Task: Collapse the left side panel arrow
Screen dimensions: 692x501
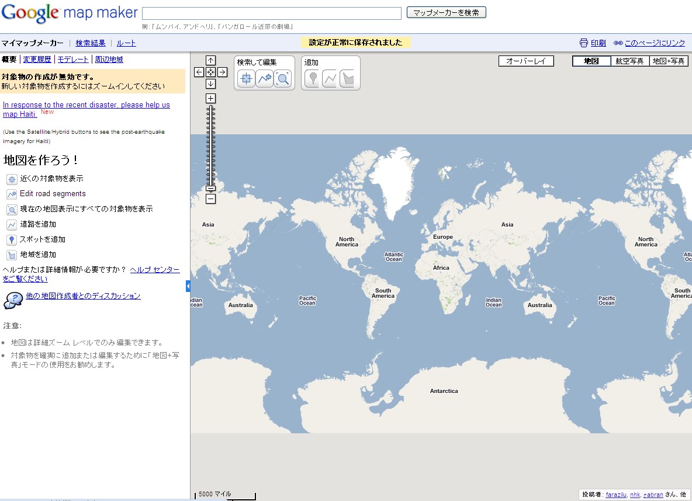Action: (x=188, y=286)
